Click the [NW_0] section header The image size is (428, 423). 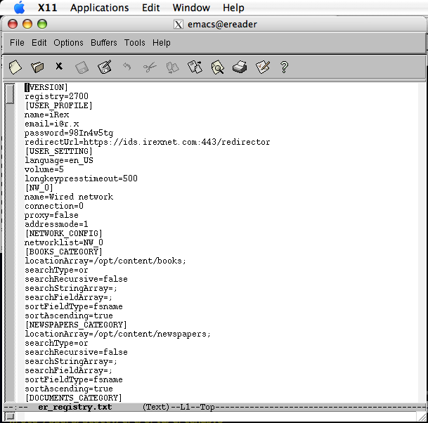point(39,188)
